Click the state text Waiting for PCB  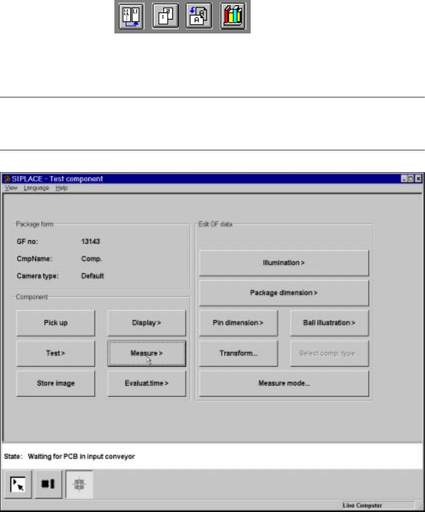point(81,457)
